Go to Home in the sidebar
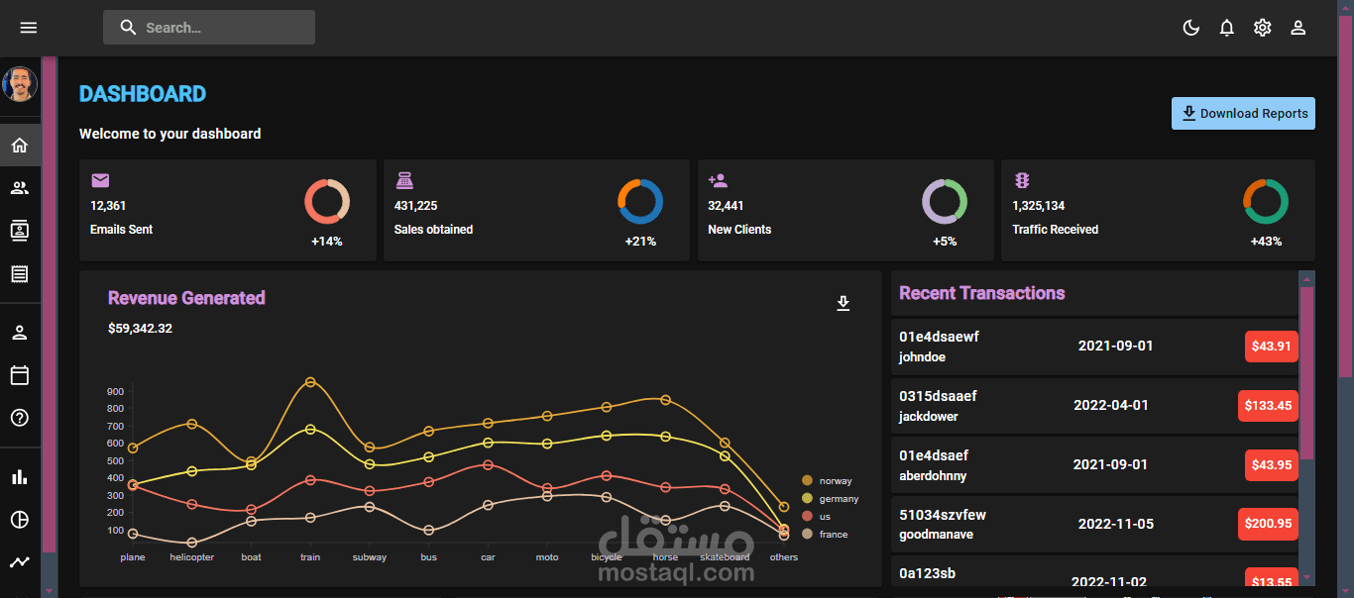The width and height of the screenshot is (1354, 598). pos(20,146)
